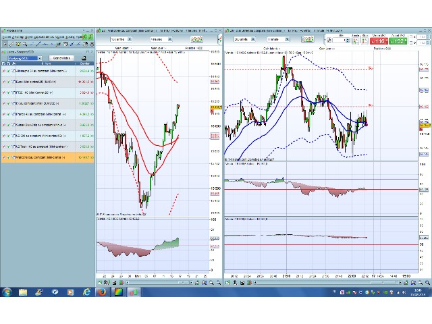The height and width of the screenshot is (324, 432).
Task: Open the Windows Start menu
Action: [x=7, y=292]
